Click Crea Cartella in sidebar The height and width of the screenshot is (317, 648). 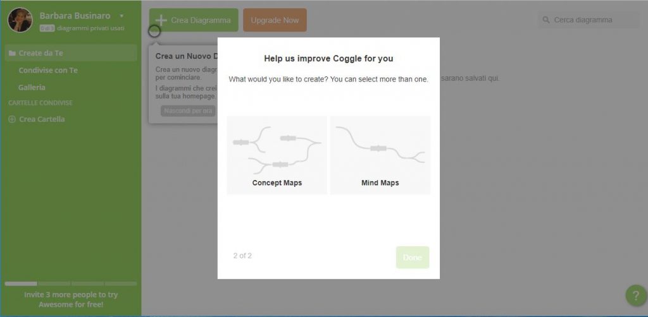(37, 119)
